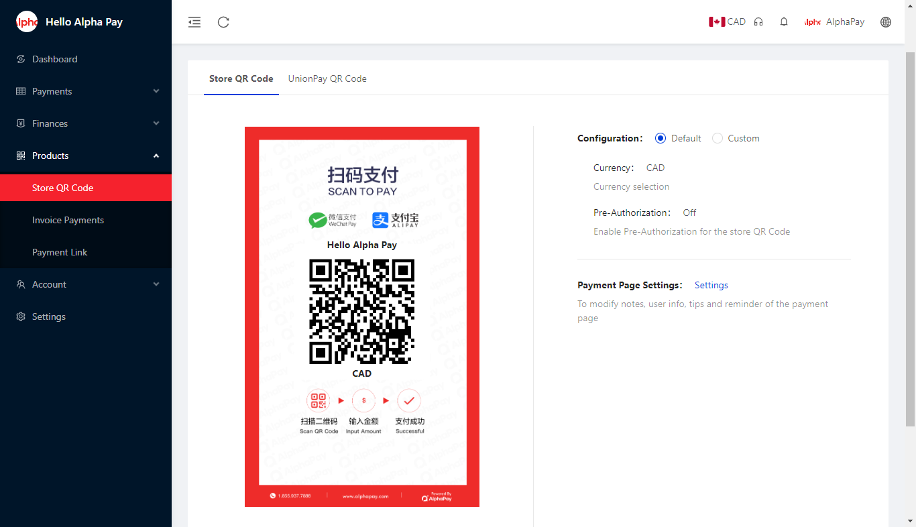916x527 pixels.
Task: Select Store QR Code sidebar item
Action: 86,188
